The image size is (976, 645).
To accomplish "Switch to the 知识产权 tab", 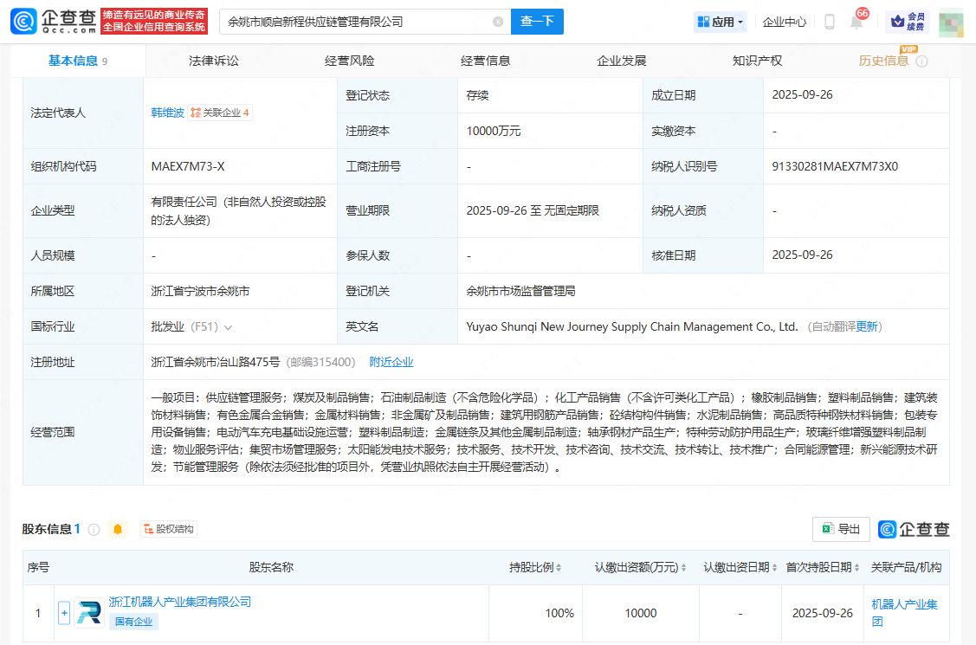I will (x=757, y=61).
